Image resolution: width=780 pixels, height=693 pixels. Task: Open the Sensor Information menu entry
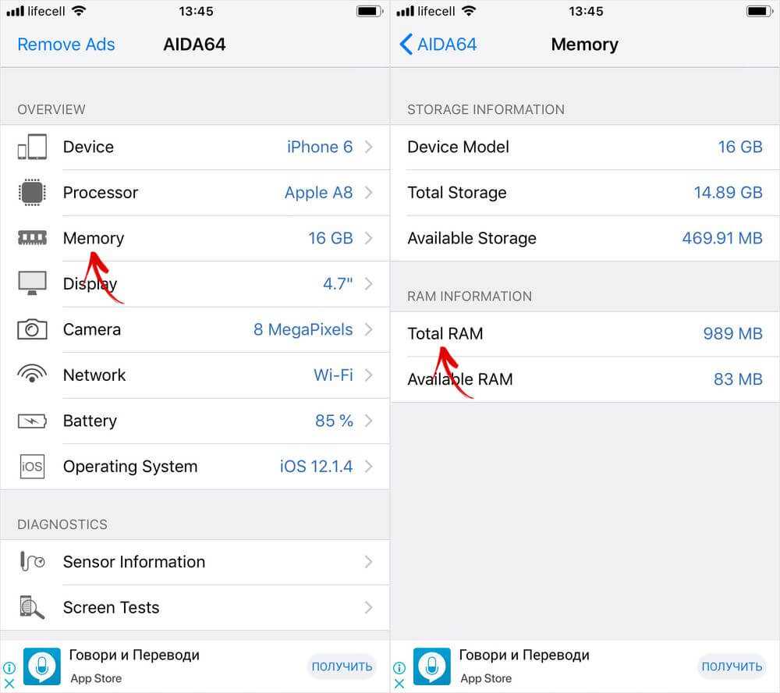[x=134, y=562]
